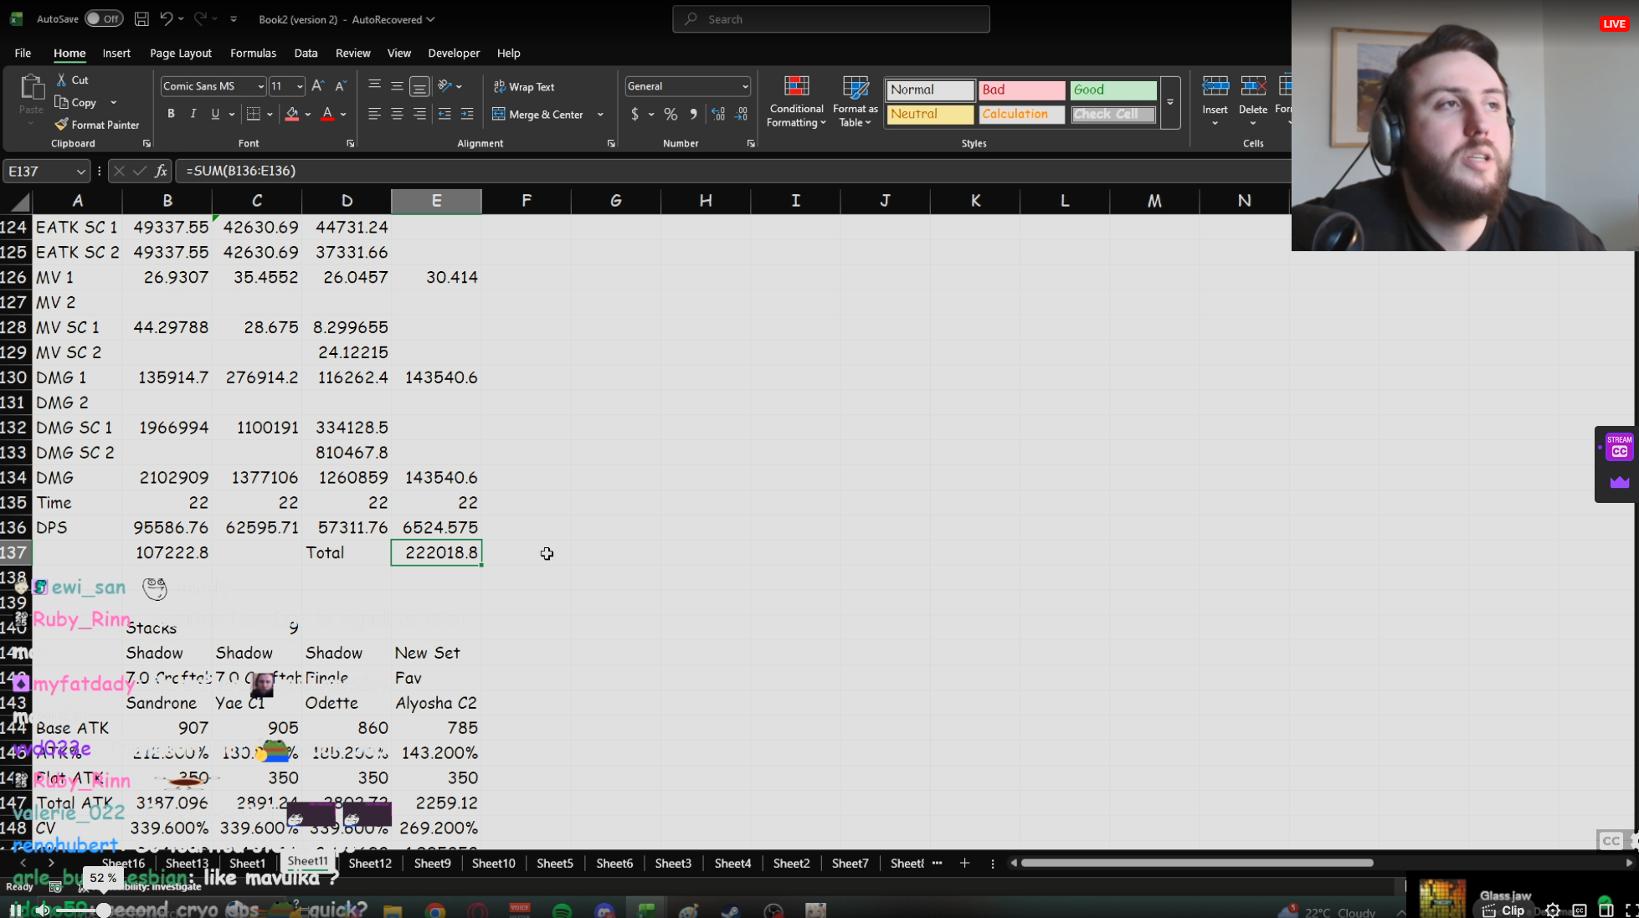Apply the Fill Color paint bucket
Viewport: 1639px width, 918px height.
coord(292,114)
